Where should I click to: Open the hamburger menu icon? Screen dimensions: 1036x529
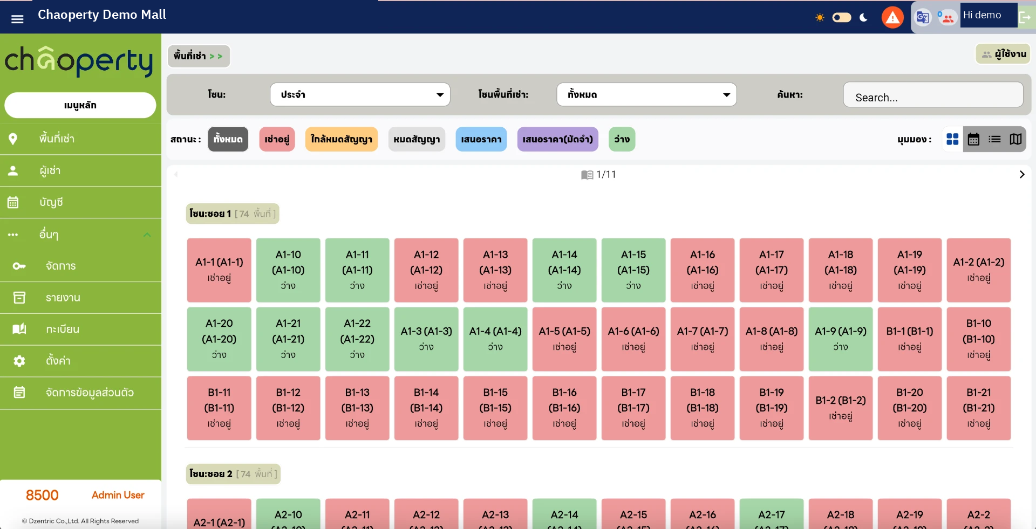[x=17, y=19]
